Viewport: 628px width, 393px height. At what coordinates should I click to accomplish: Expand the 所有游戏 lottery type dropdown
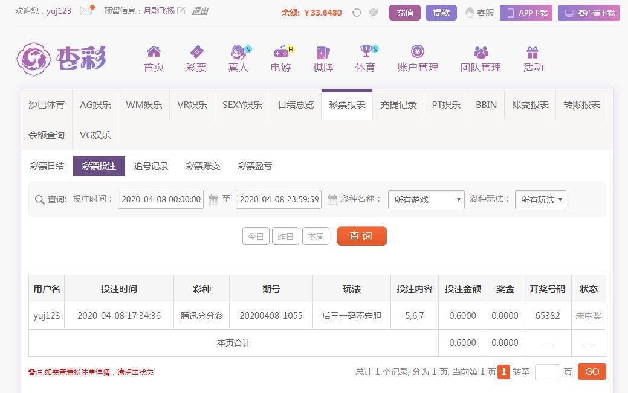point(426,200)
